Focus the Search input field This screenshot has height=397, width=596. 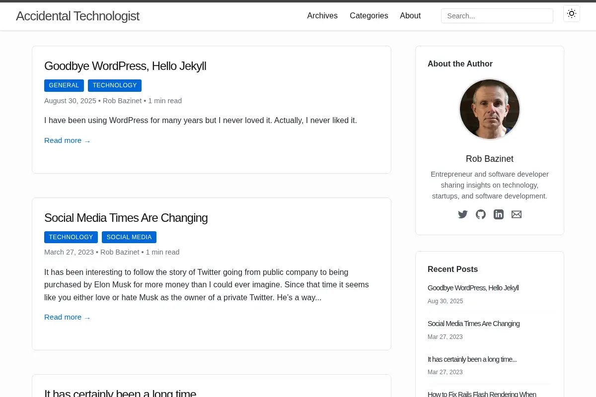tap(497, 16)
